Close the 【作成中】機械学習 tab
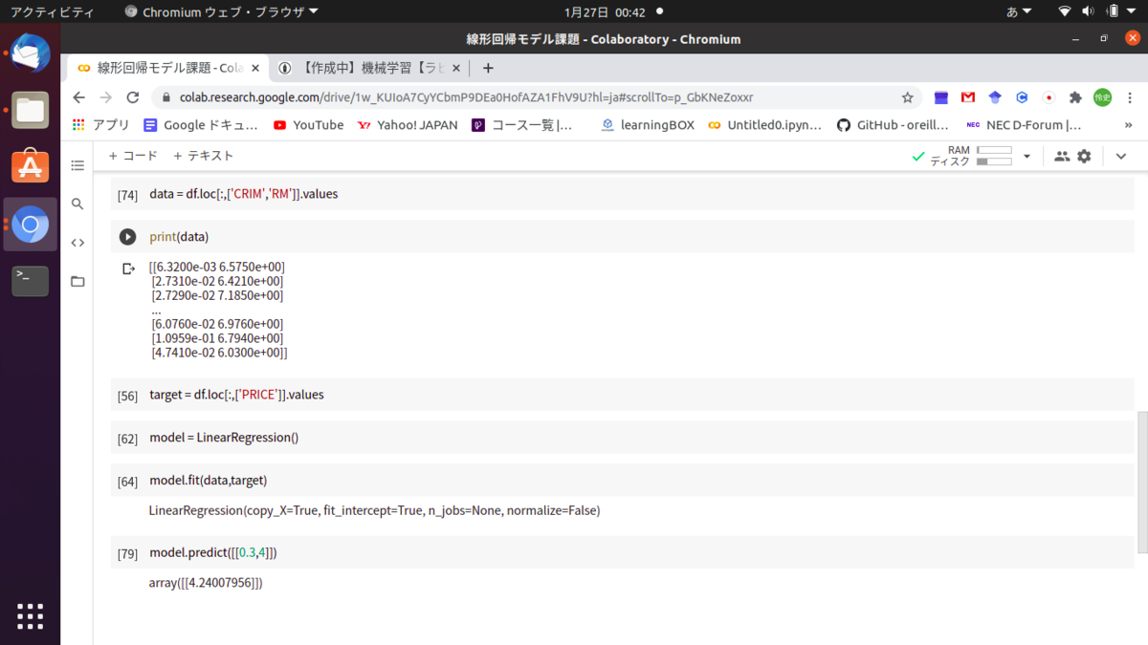 (x=455, y=68)
